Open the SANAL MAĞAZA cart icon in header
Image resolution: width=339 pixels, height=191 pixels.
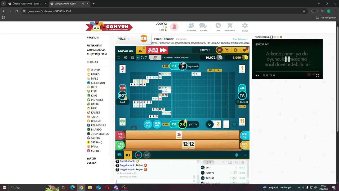click(230, 26)
